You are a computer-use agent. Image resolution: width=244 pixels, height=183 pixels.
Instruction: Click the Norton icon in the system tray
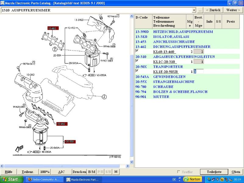click(x=192, y=179)
